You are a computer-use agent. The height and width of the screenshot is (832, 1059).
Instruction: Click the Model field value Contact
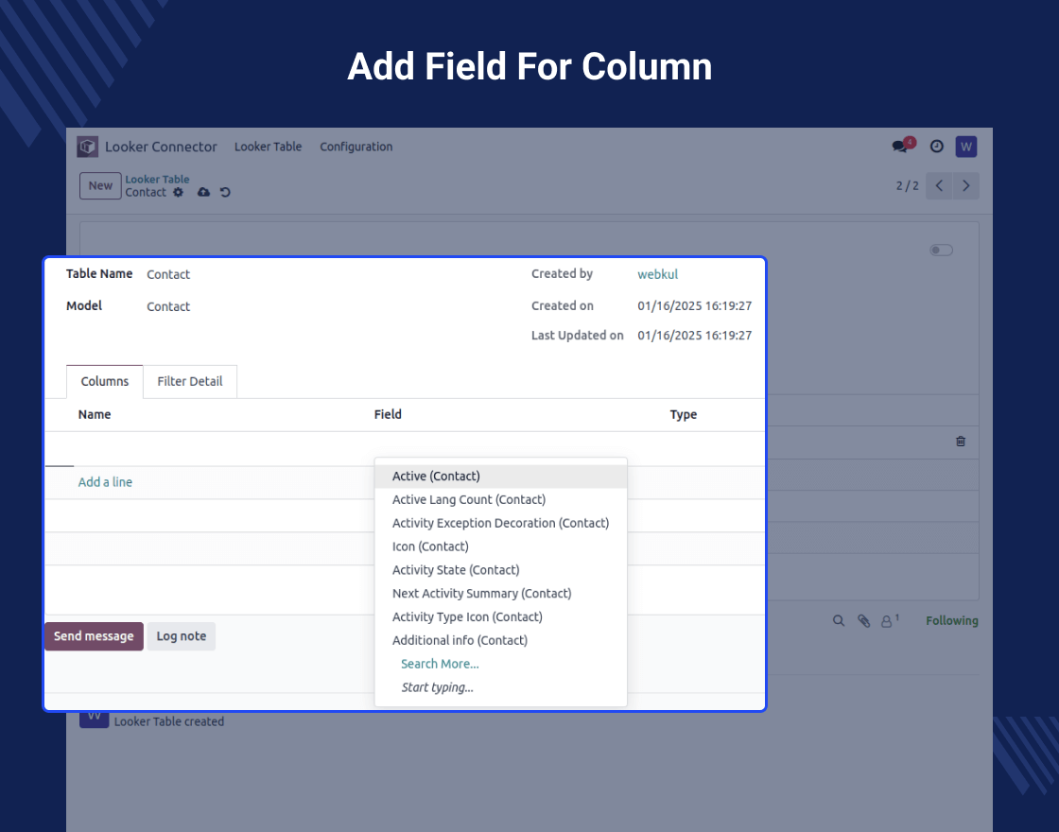168,306
